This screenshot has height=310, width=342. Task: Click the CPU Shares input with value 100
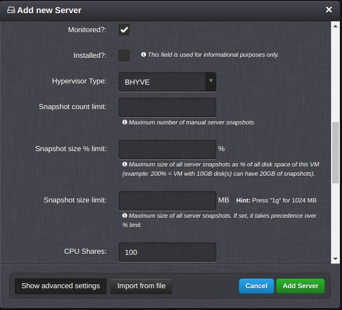pyautogui.click(x=167, y=252)
